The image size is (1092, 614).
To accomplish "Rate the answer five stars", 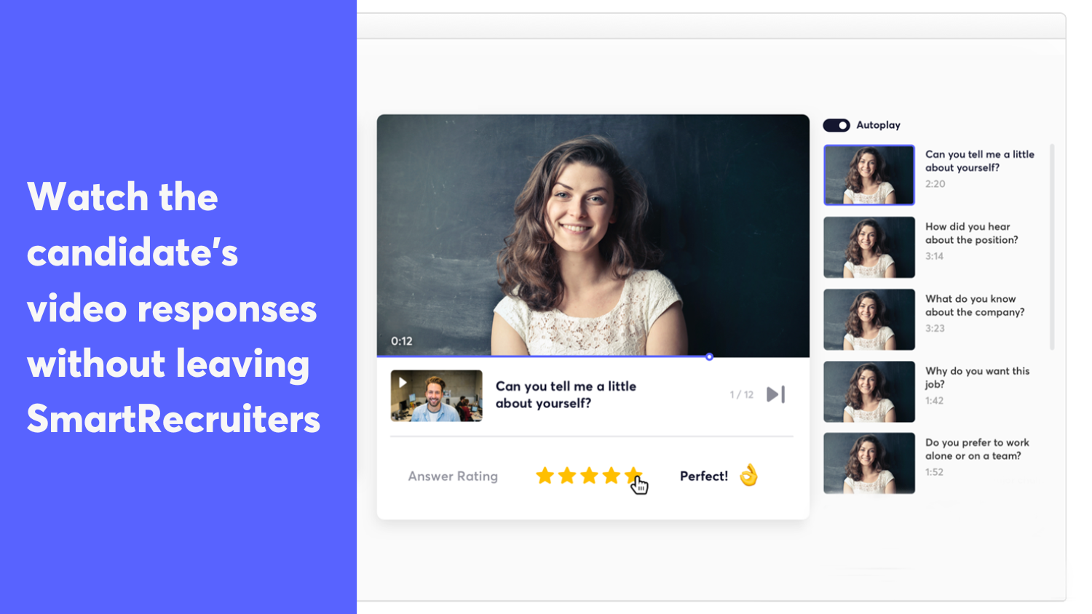I will point(632,475).
